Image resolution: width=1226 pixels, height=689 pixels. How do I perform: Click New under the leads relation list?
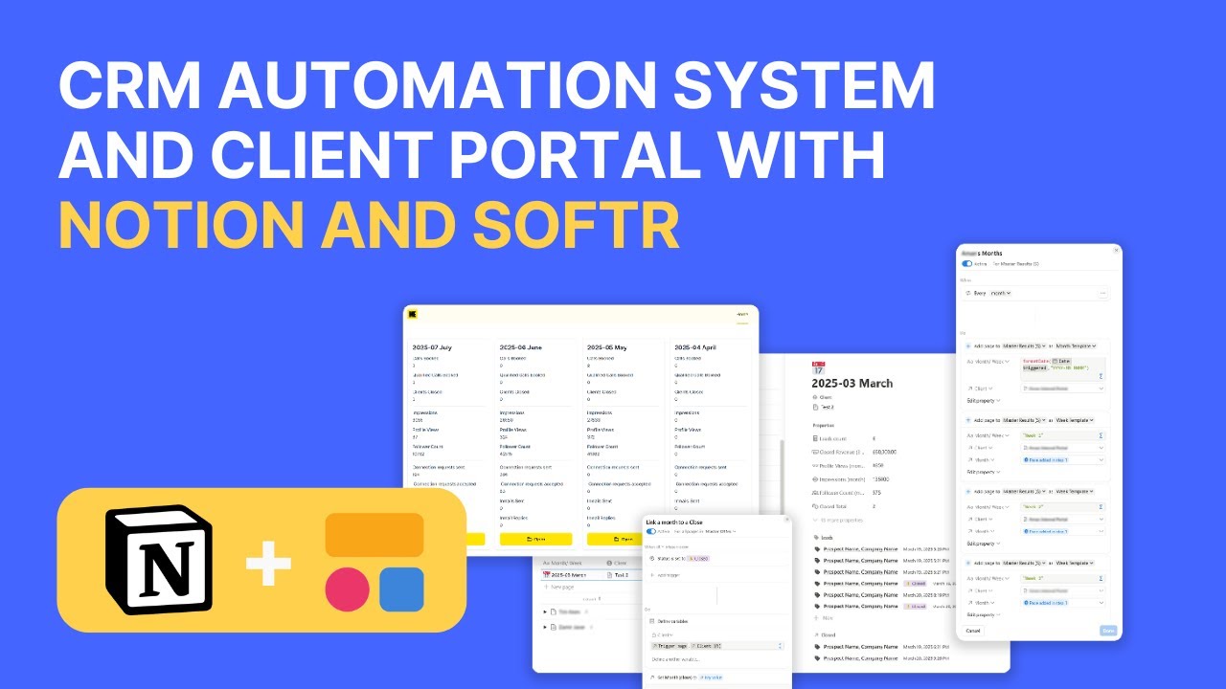[x=826, y=618]
